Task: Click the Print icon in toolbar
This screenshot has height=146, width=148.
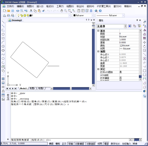Action: click(x=18, y=11)
